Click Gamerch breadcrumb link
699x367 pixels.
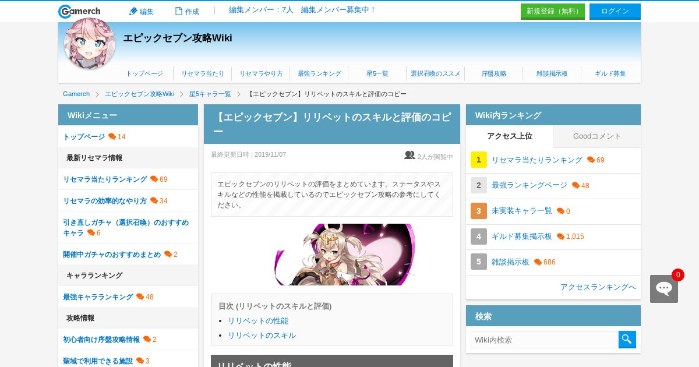[76, 94]
